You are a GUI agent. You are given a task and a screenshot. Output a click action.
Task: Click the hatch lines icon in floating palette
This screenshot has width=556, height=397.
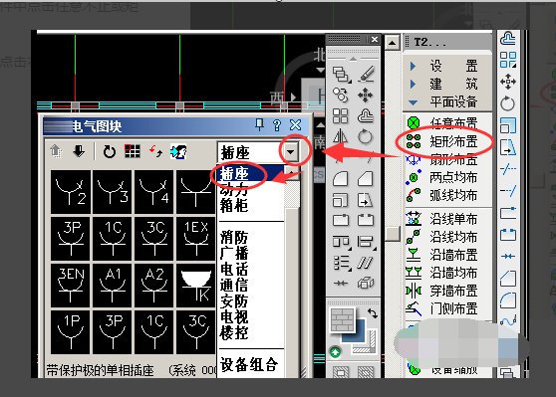366,263
